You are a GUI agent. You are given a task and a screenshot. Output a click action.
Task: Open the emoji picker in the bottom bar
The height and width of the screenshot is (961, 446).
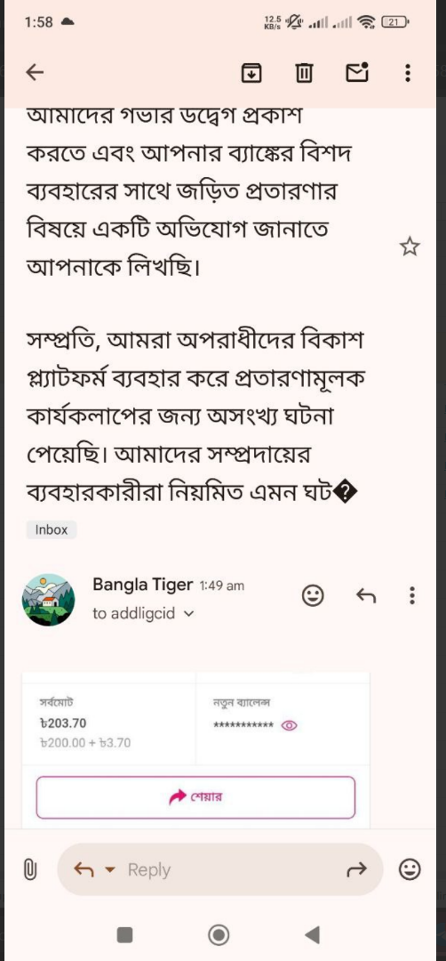pos(410,869)
